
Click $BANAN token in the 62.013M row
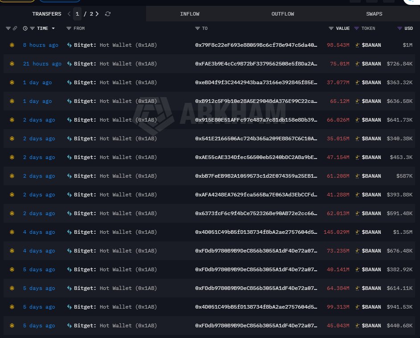click(x=371, y=213)
